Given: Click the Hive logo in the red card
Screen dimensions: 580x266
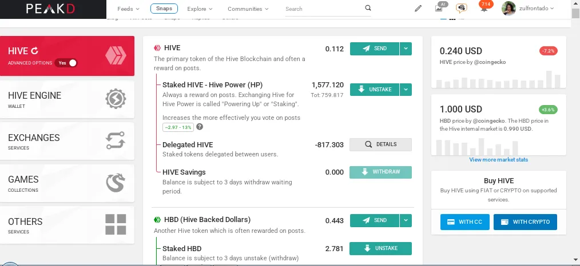Looking at the screenshot, I should point(116,56).
